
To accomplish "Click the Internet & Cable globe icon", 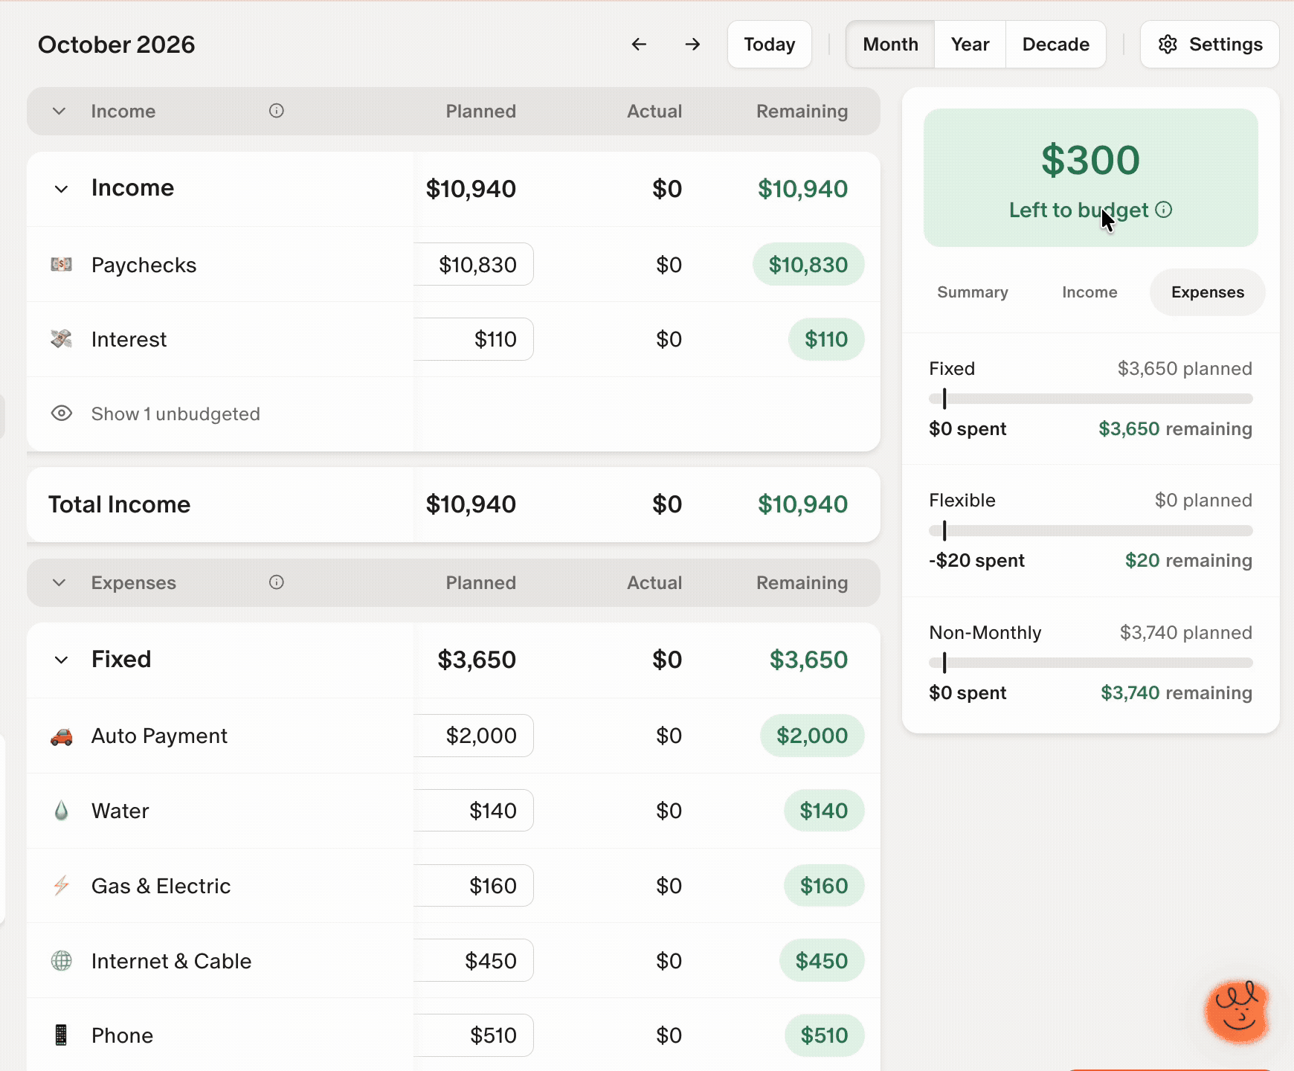I will 62,961.
